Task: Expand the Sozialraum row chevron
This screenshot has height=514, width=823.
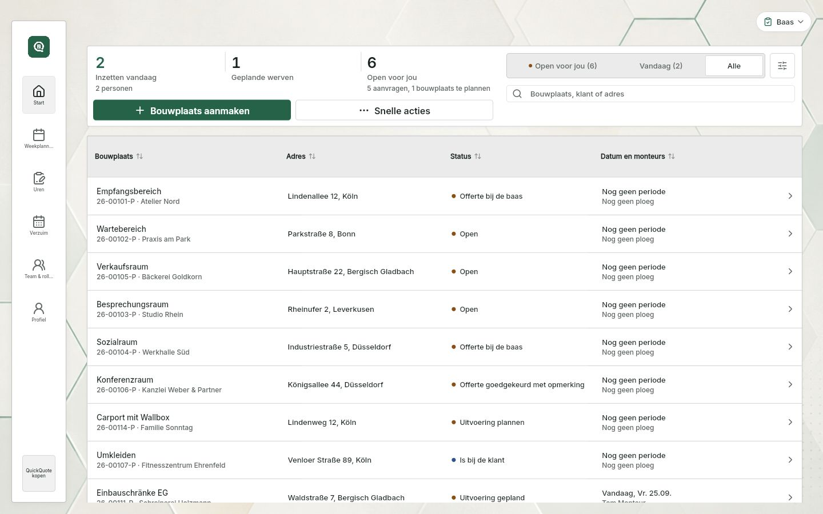Action: [790, 347]
